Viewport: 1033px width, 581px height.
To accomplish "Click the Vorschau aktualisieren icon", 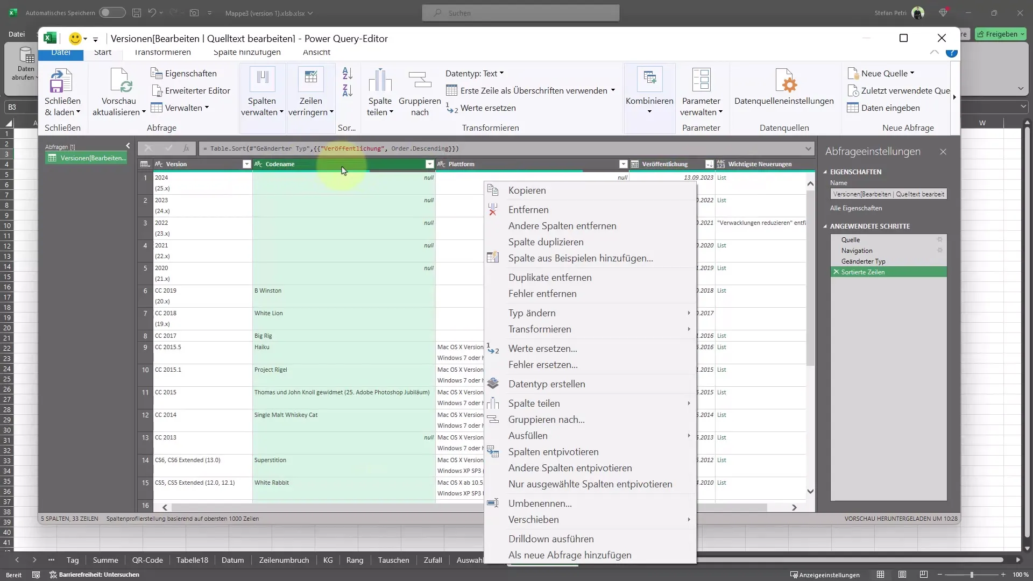I will pos(121,81).
